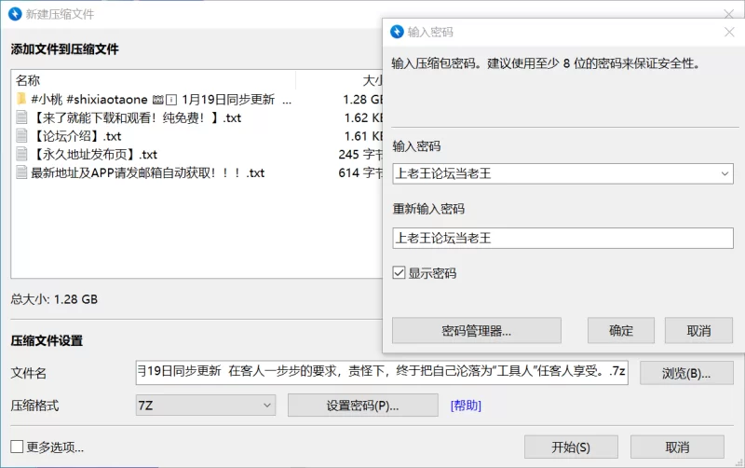Open the [帮助] link
The height and width of the screenshot is (468, 745).
point(466,406)
